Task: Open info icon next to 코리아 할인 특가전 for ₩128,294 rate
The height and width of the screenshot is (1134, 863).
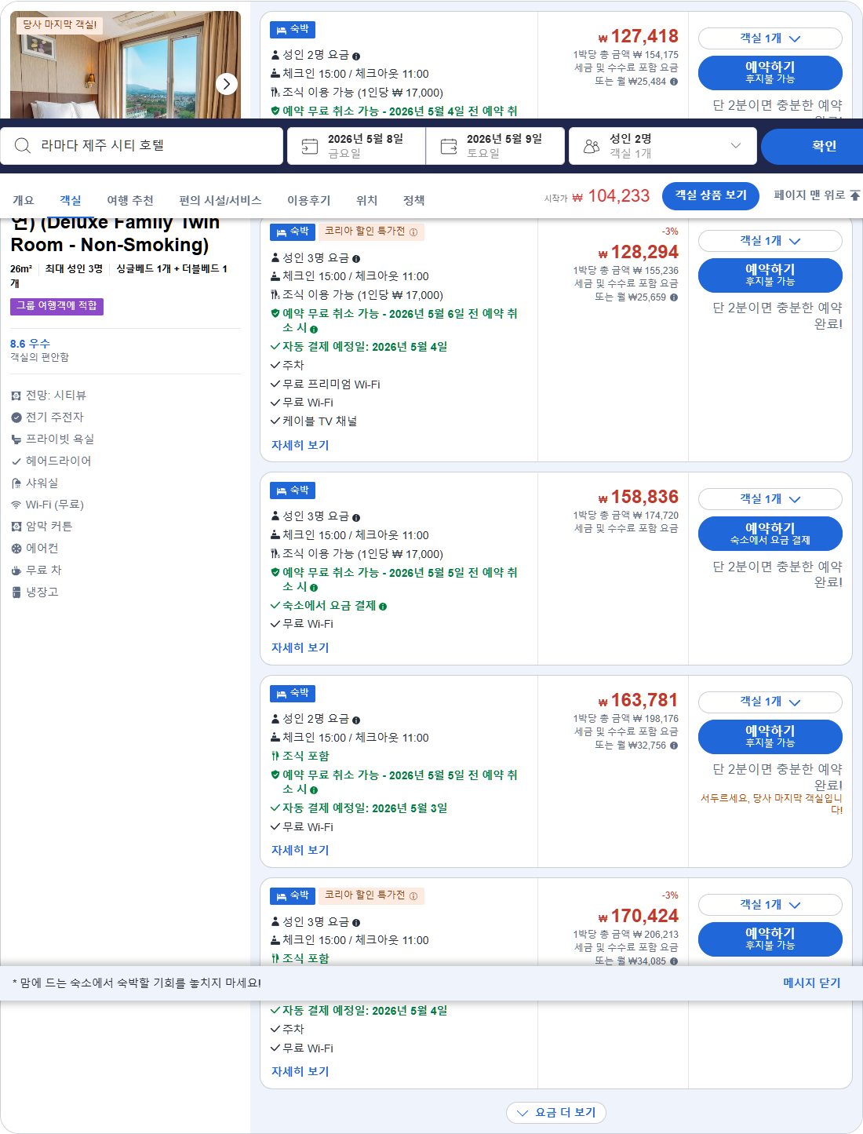Action: pos(413,232)
